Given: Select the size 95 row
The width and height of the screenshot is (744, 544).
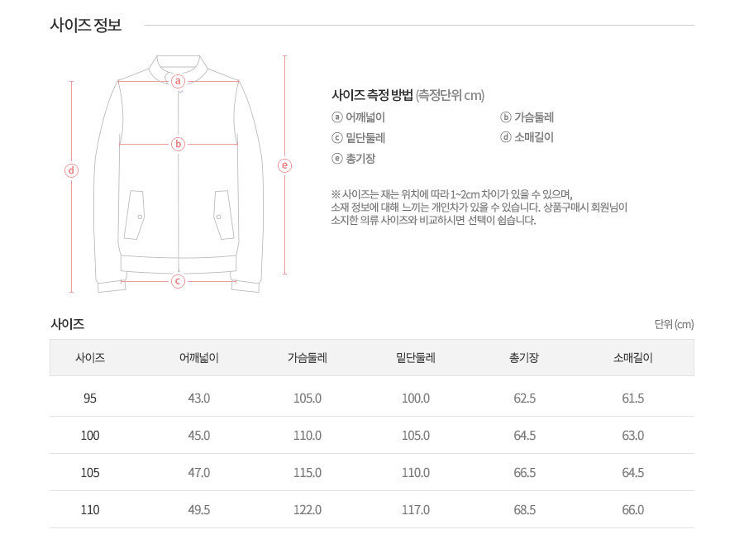Looking at the screenshot, I should 371,398.
